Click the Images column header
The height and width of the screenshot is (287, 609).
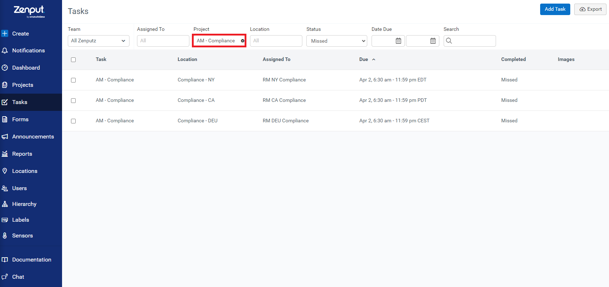(566, 60)
